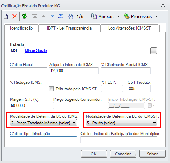Open the Modalidade BC do ICMSST dropdown
This screenshot has height=163, width=170.
point(121,123)
